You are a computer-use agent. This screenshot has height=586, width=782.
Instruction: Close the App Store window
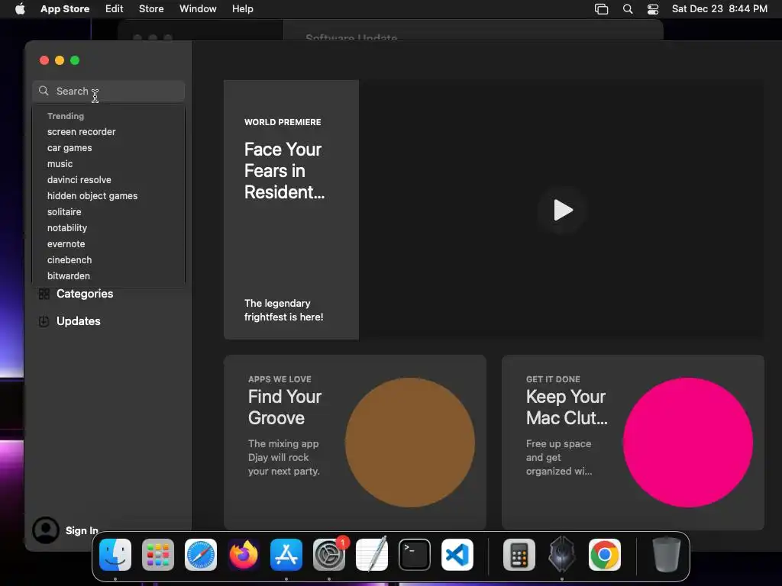[x=44, y=60]
